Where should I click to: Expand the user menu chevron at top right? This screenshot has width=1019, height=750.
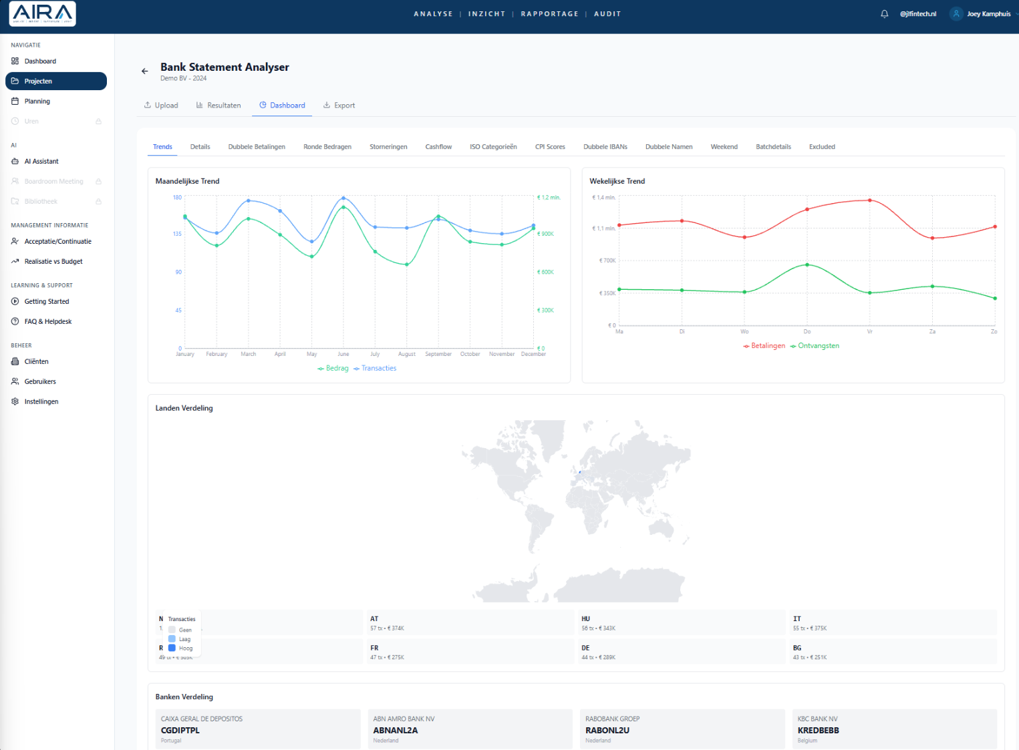point(1016,14)
